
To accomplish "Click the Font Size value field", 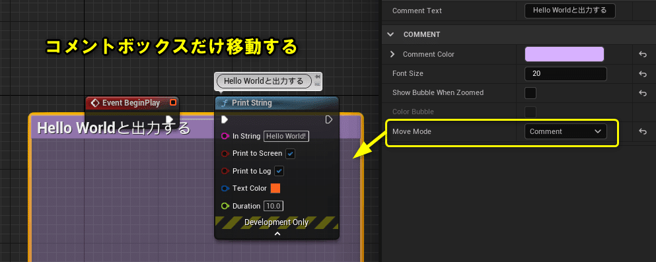I will (565, 73).
